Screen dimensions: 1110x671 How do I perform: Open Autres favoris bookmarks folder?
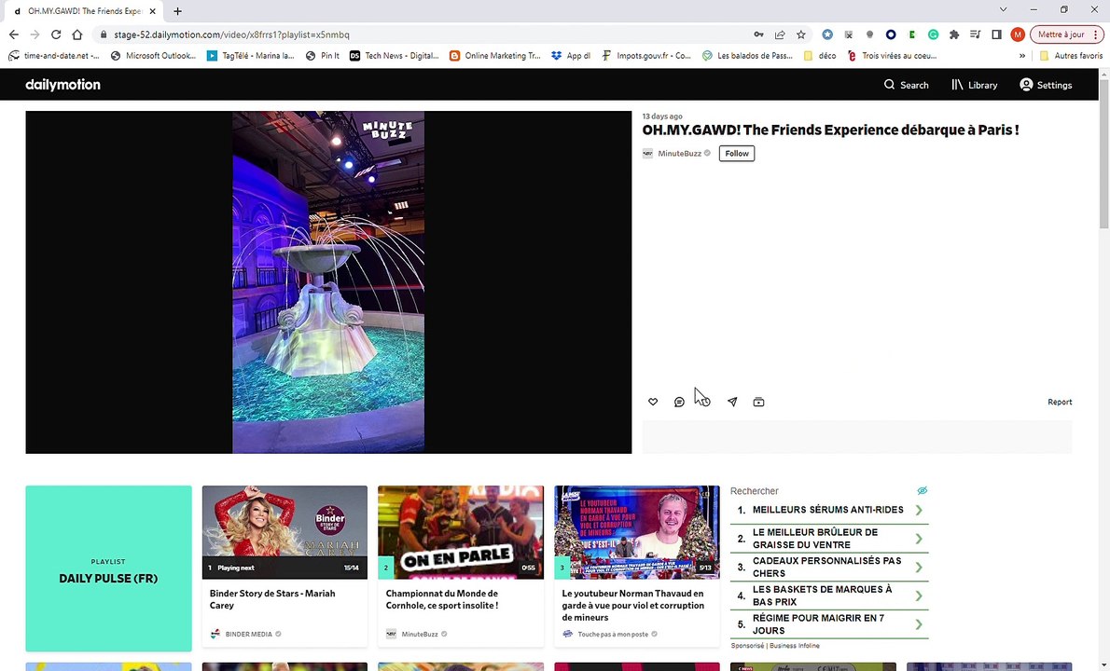[x=1071, y=56]
